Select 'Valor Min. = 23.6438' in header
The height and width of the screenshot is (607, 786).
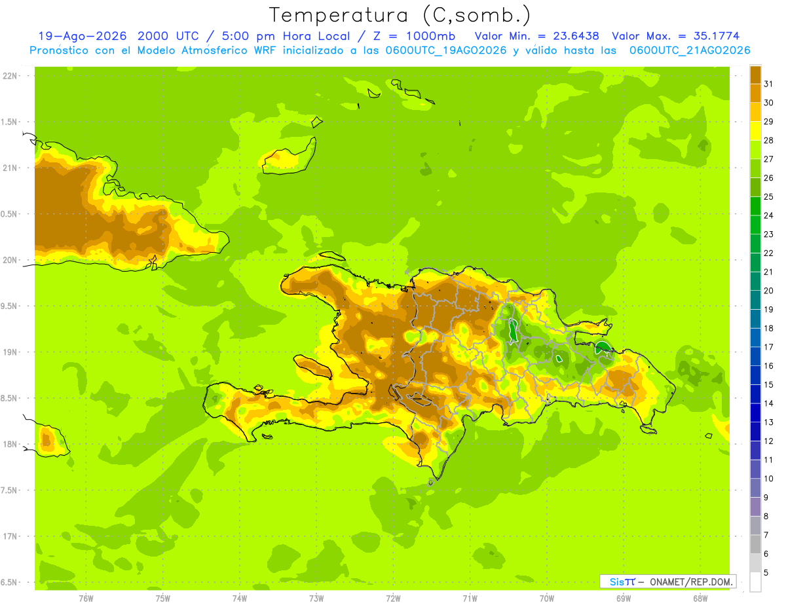pyautogui.click(x=537, y=36)
